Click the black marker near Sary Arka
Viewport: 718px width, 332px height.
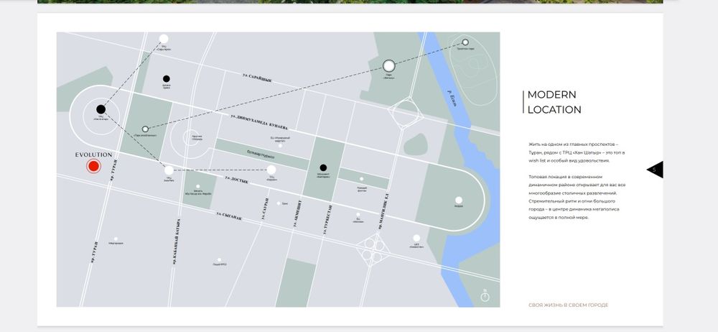[167, 79]
